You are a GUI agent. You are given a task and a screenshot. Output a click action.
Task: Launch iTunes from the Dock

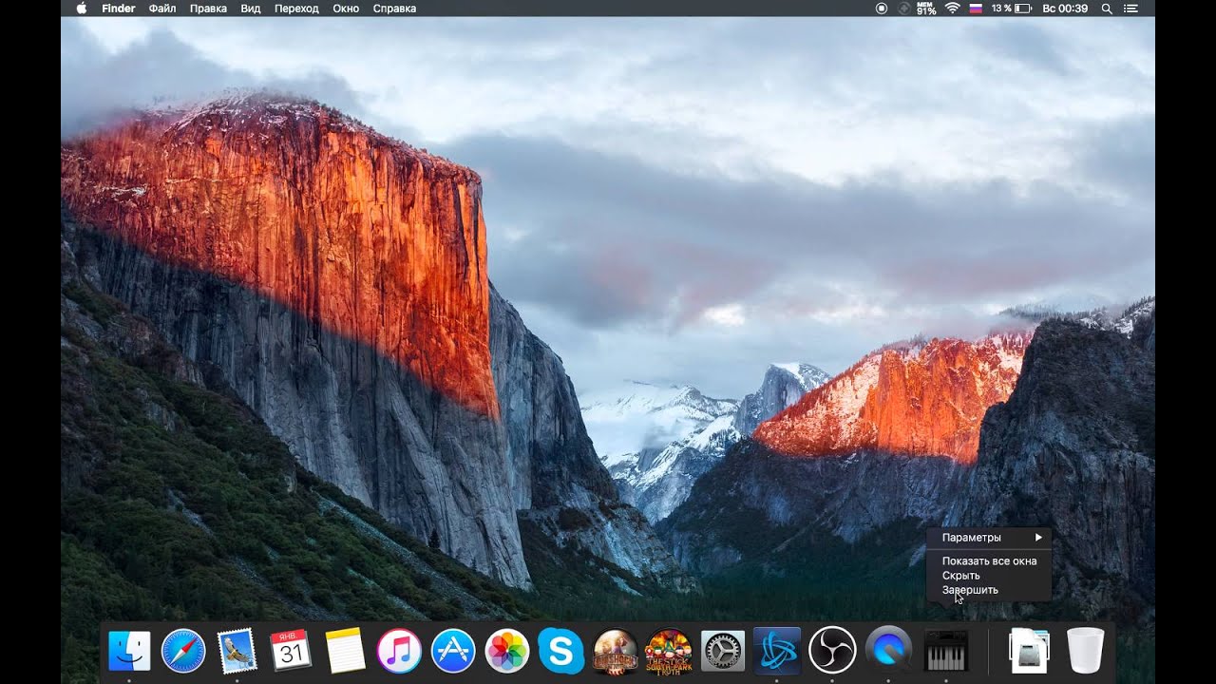pos(399,651)
